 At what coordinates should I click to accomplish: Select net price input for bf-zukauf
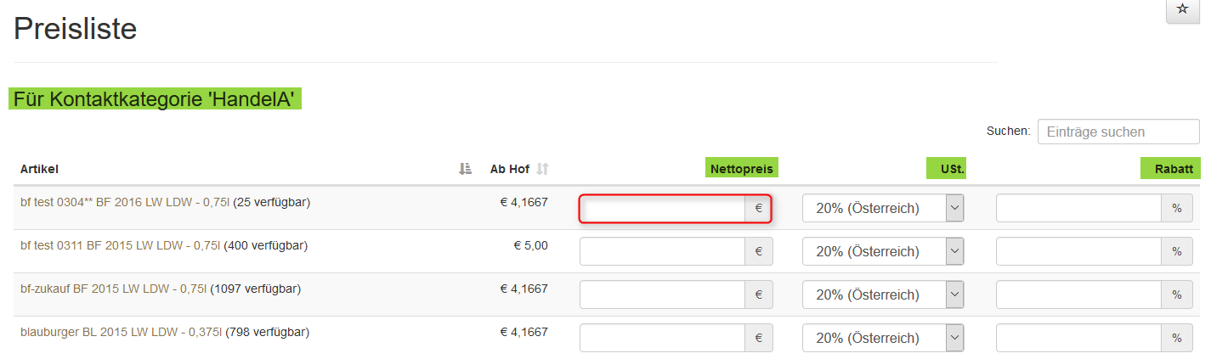[663, 294]
